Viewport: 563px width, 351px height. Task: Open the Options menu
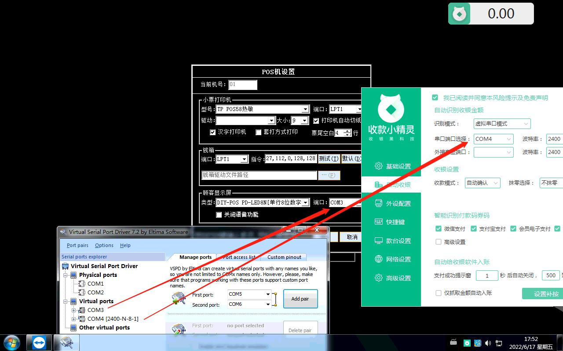point(104,245)
